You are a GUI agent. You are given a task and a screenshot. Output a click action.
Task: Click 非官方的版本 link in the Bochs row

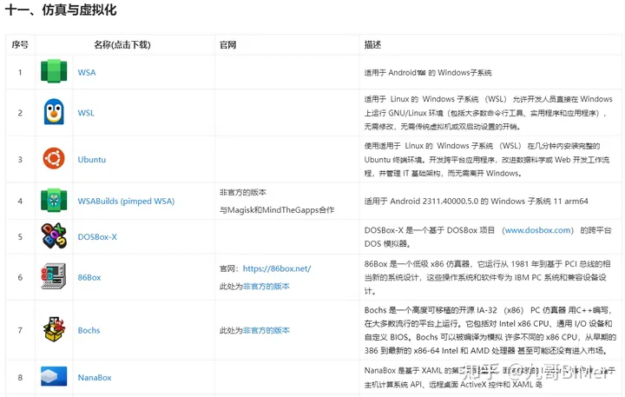(x=266, y=330)
